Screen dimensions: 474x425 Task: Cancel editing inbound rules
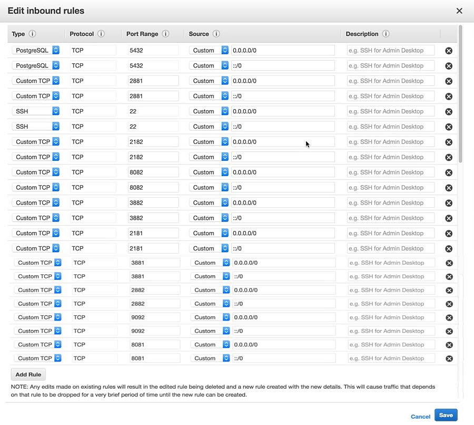point(420,417)
